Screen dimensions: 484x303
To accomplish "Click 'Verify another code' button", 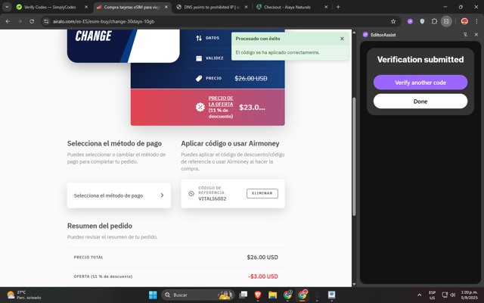I will [420, 83].
